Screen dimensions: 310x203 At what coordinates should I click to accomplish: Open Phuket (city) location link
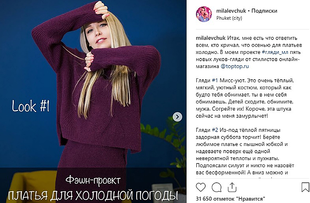click(229, 18)
